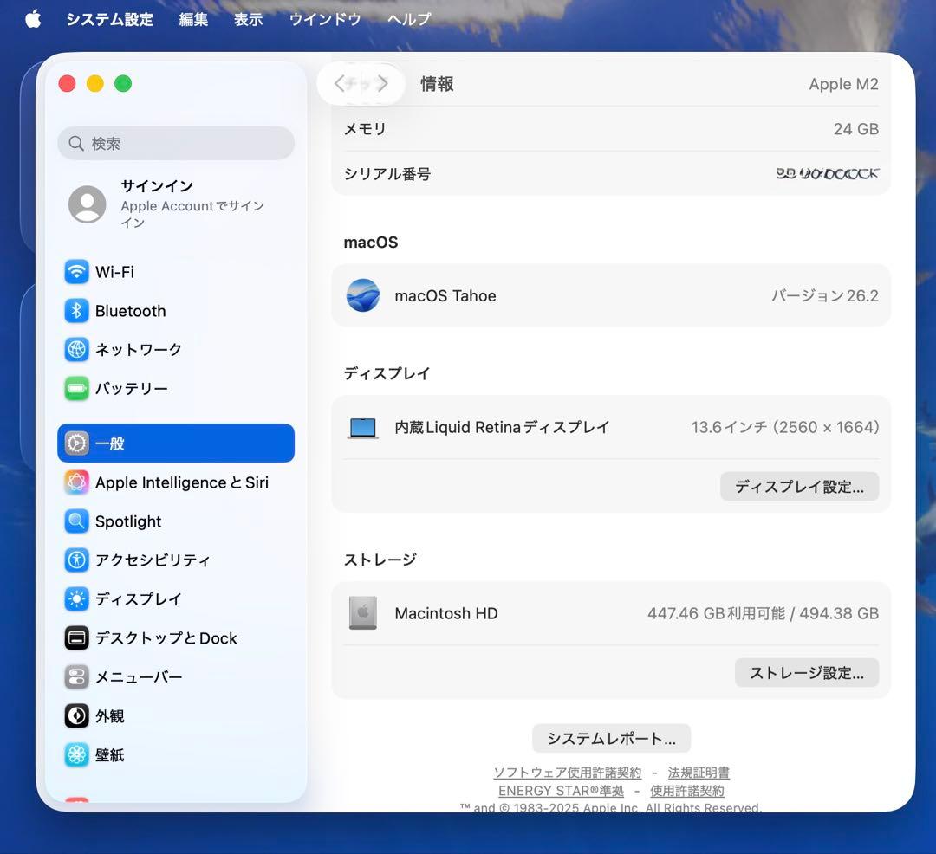This screenshot has height=854, width=936.
Task: Select the メニューバー icon
Action: pyautogui.click(x=76, y=677)
